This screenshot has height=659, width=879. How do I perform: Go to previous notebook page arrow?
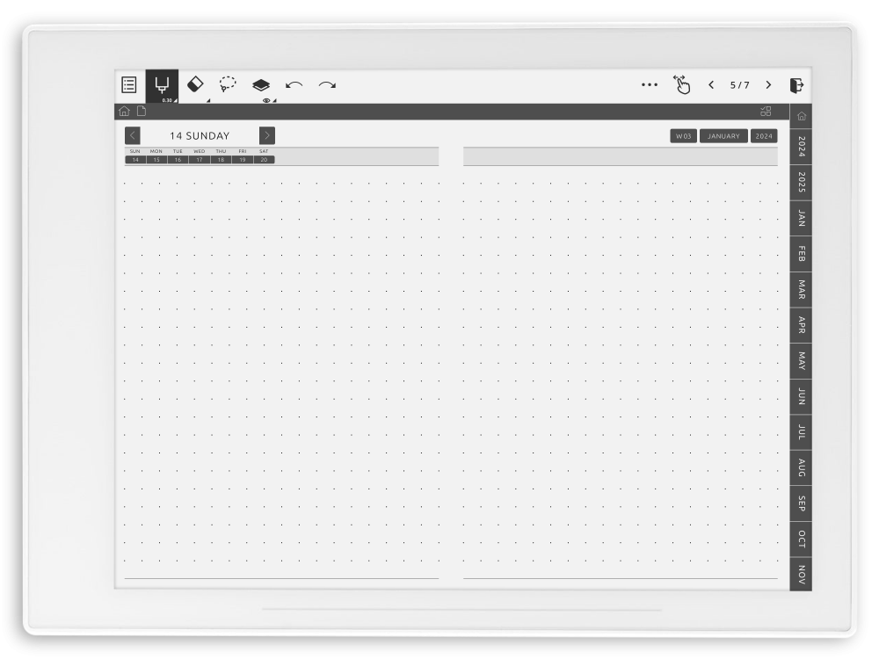click(x=711, y=85)
